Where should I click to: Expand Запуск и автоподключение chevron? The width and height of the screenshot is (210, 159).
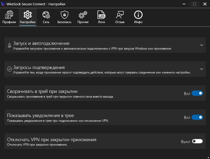(x=201, y=45)
